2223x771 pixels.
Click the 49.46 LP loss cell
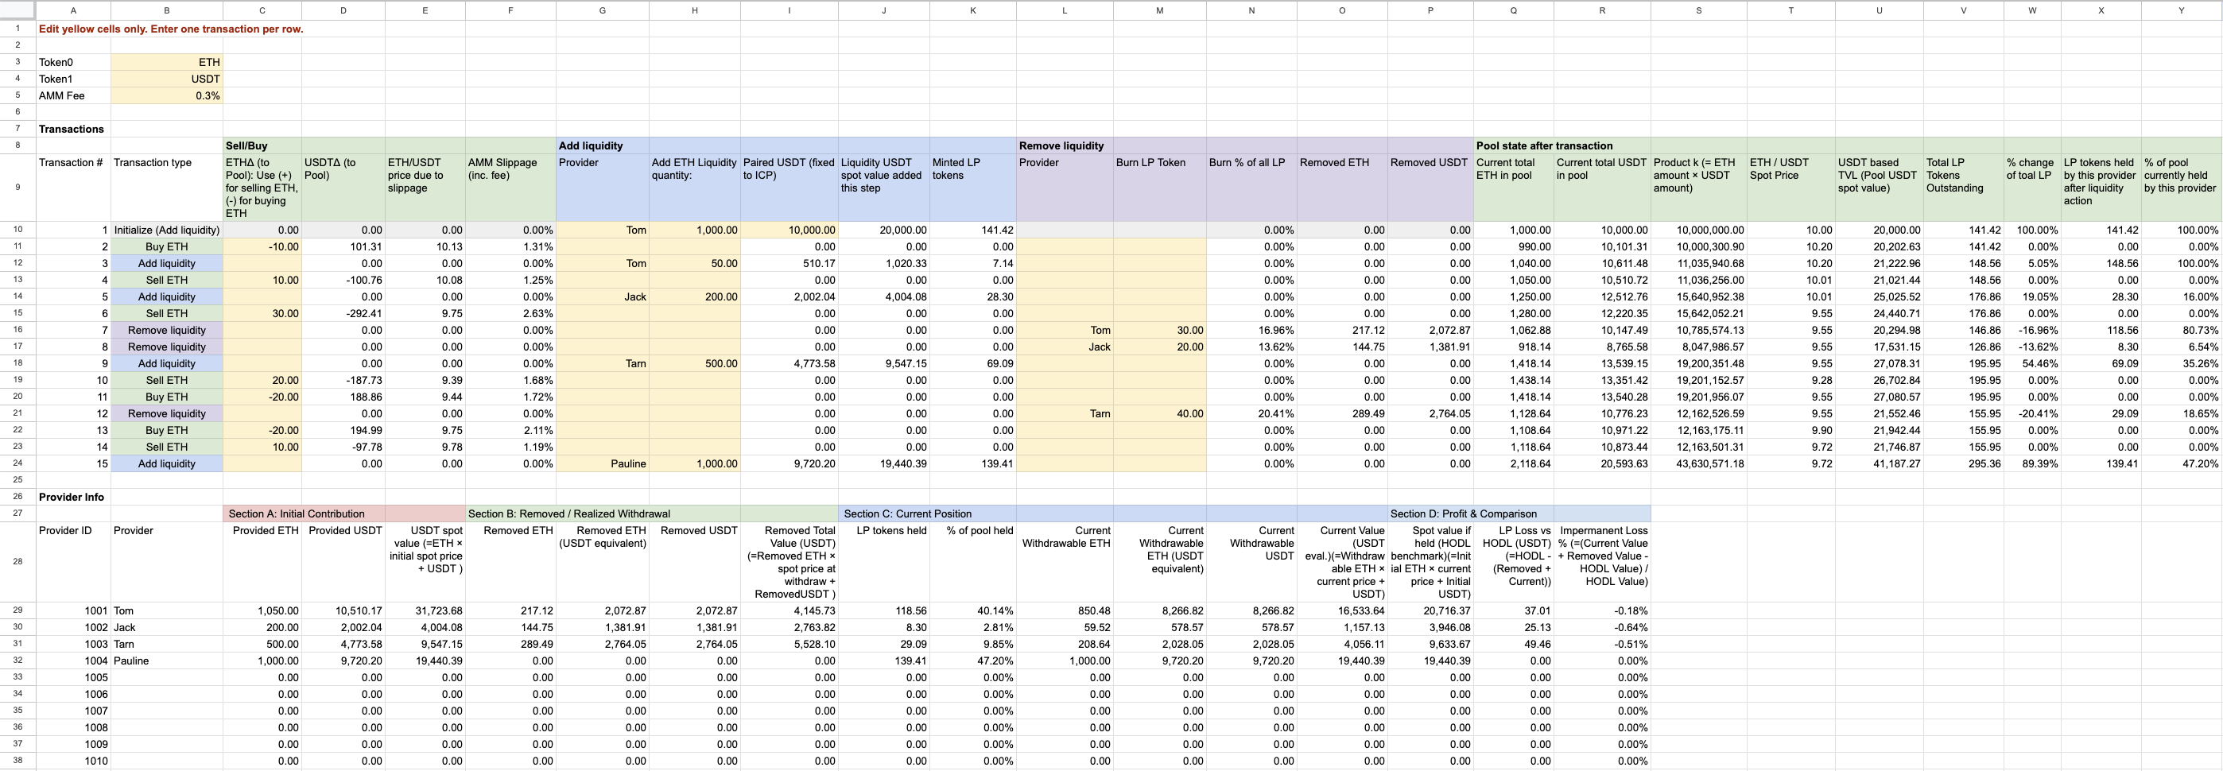(1513, 645)
